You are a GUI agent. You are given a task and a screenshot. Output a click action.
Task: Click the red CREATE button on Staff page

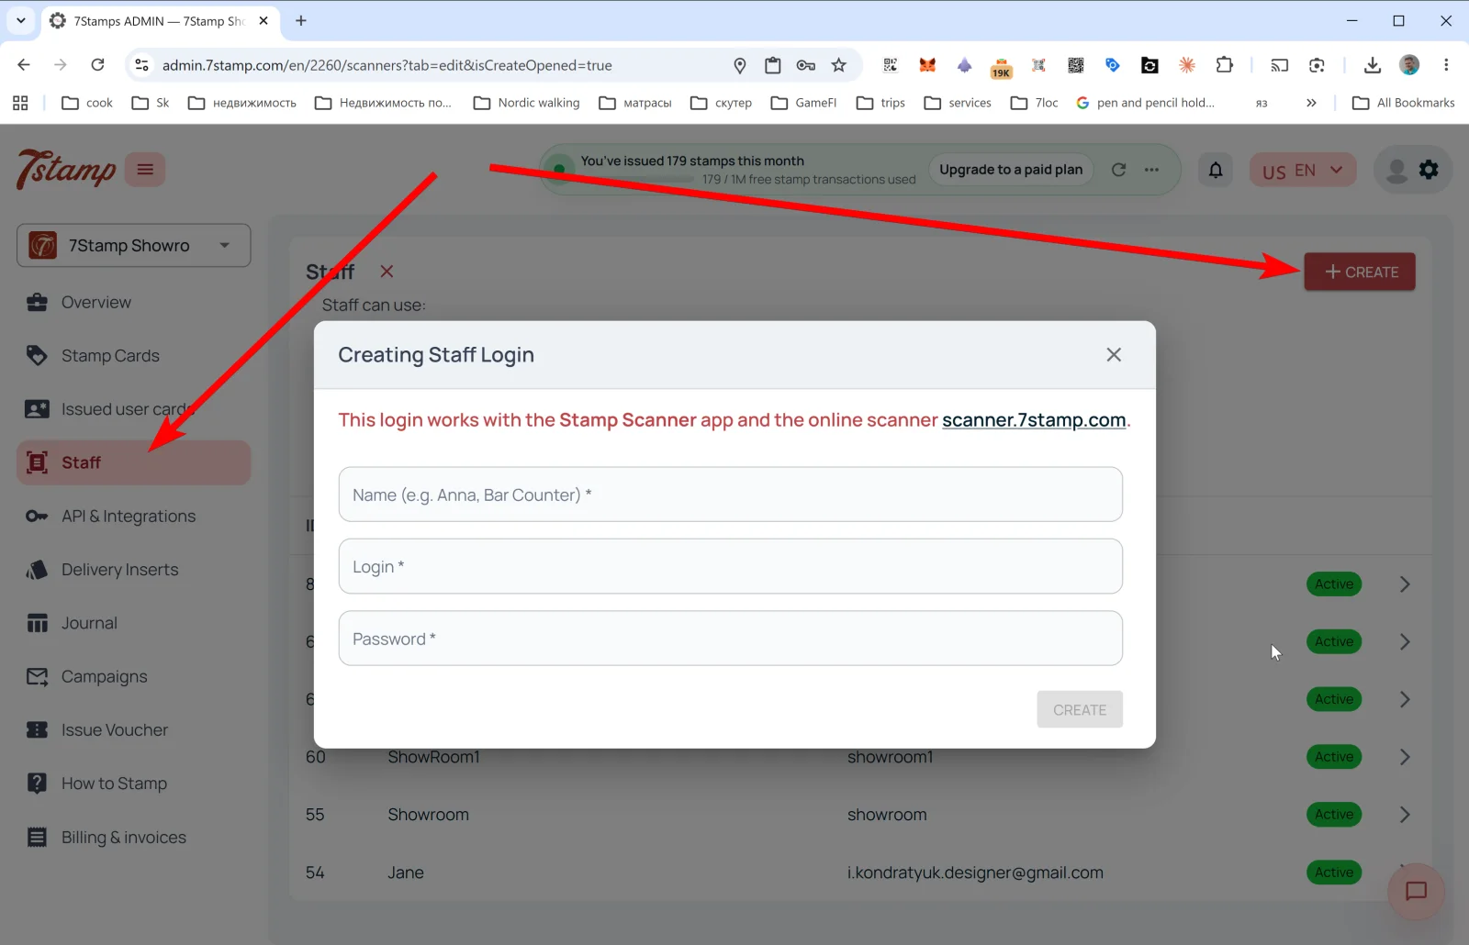(1360, 272)
